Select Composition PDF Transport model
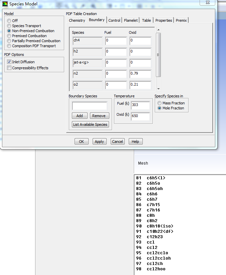The image size is (226, 275). [9, 46]
